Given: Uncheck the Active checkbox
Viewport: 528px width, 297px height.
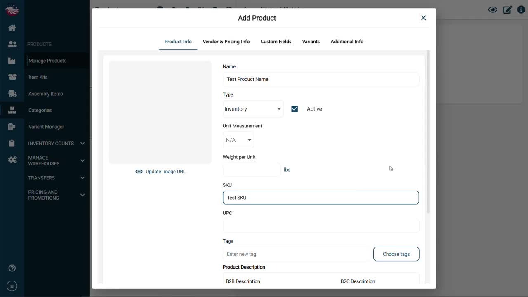Looking at the screenshot, I should click(295, 109).
